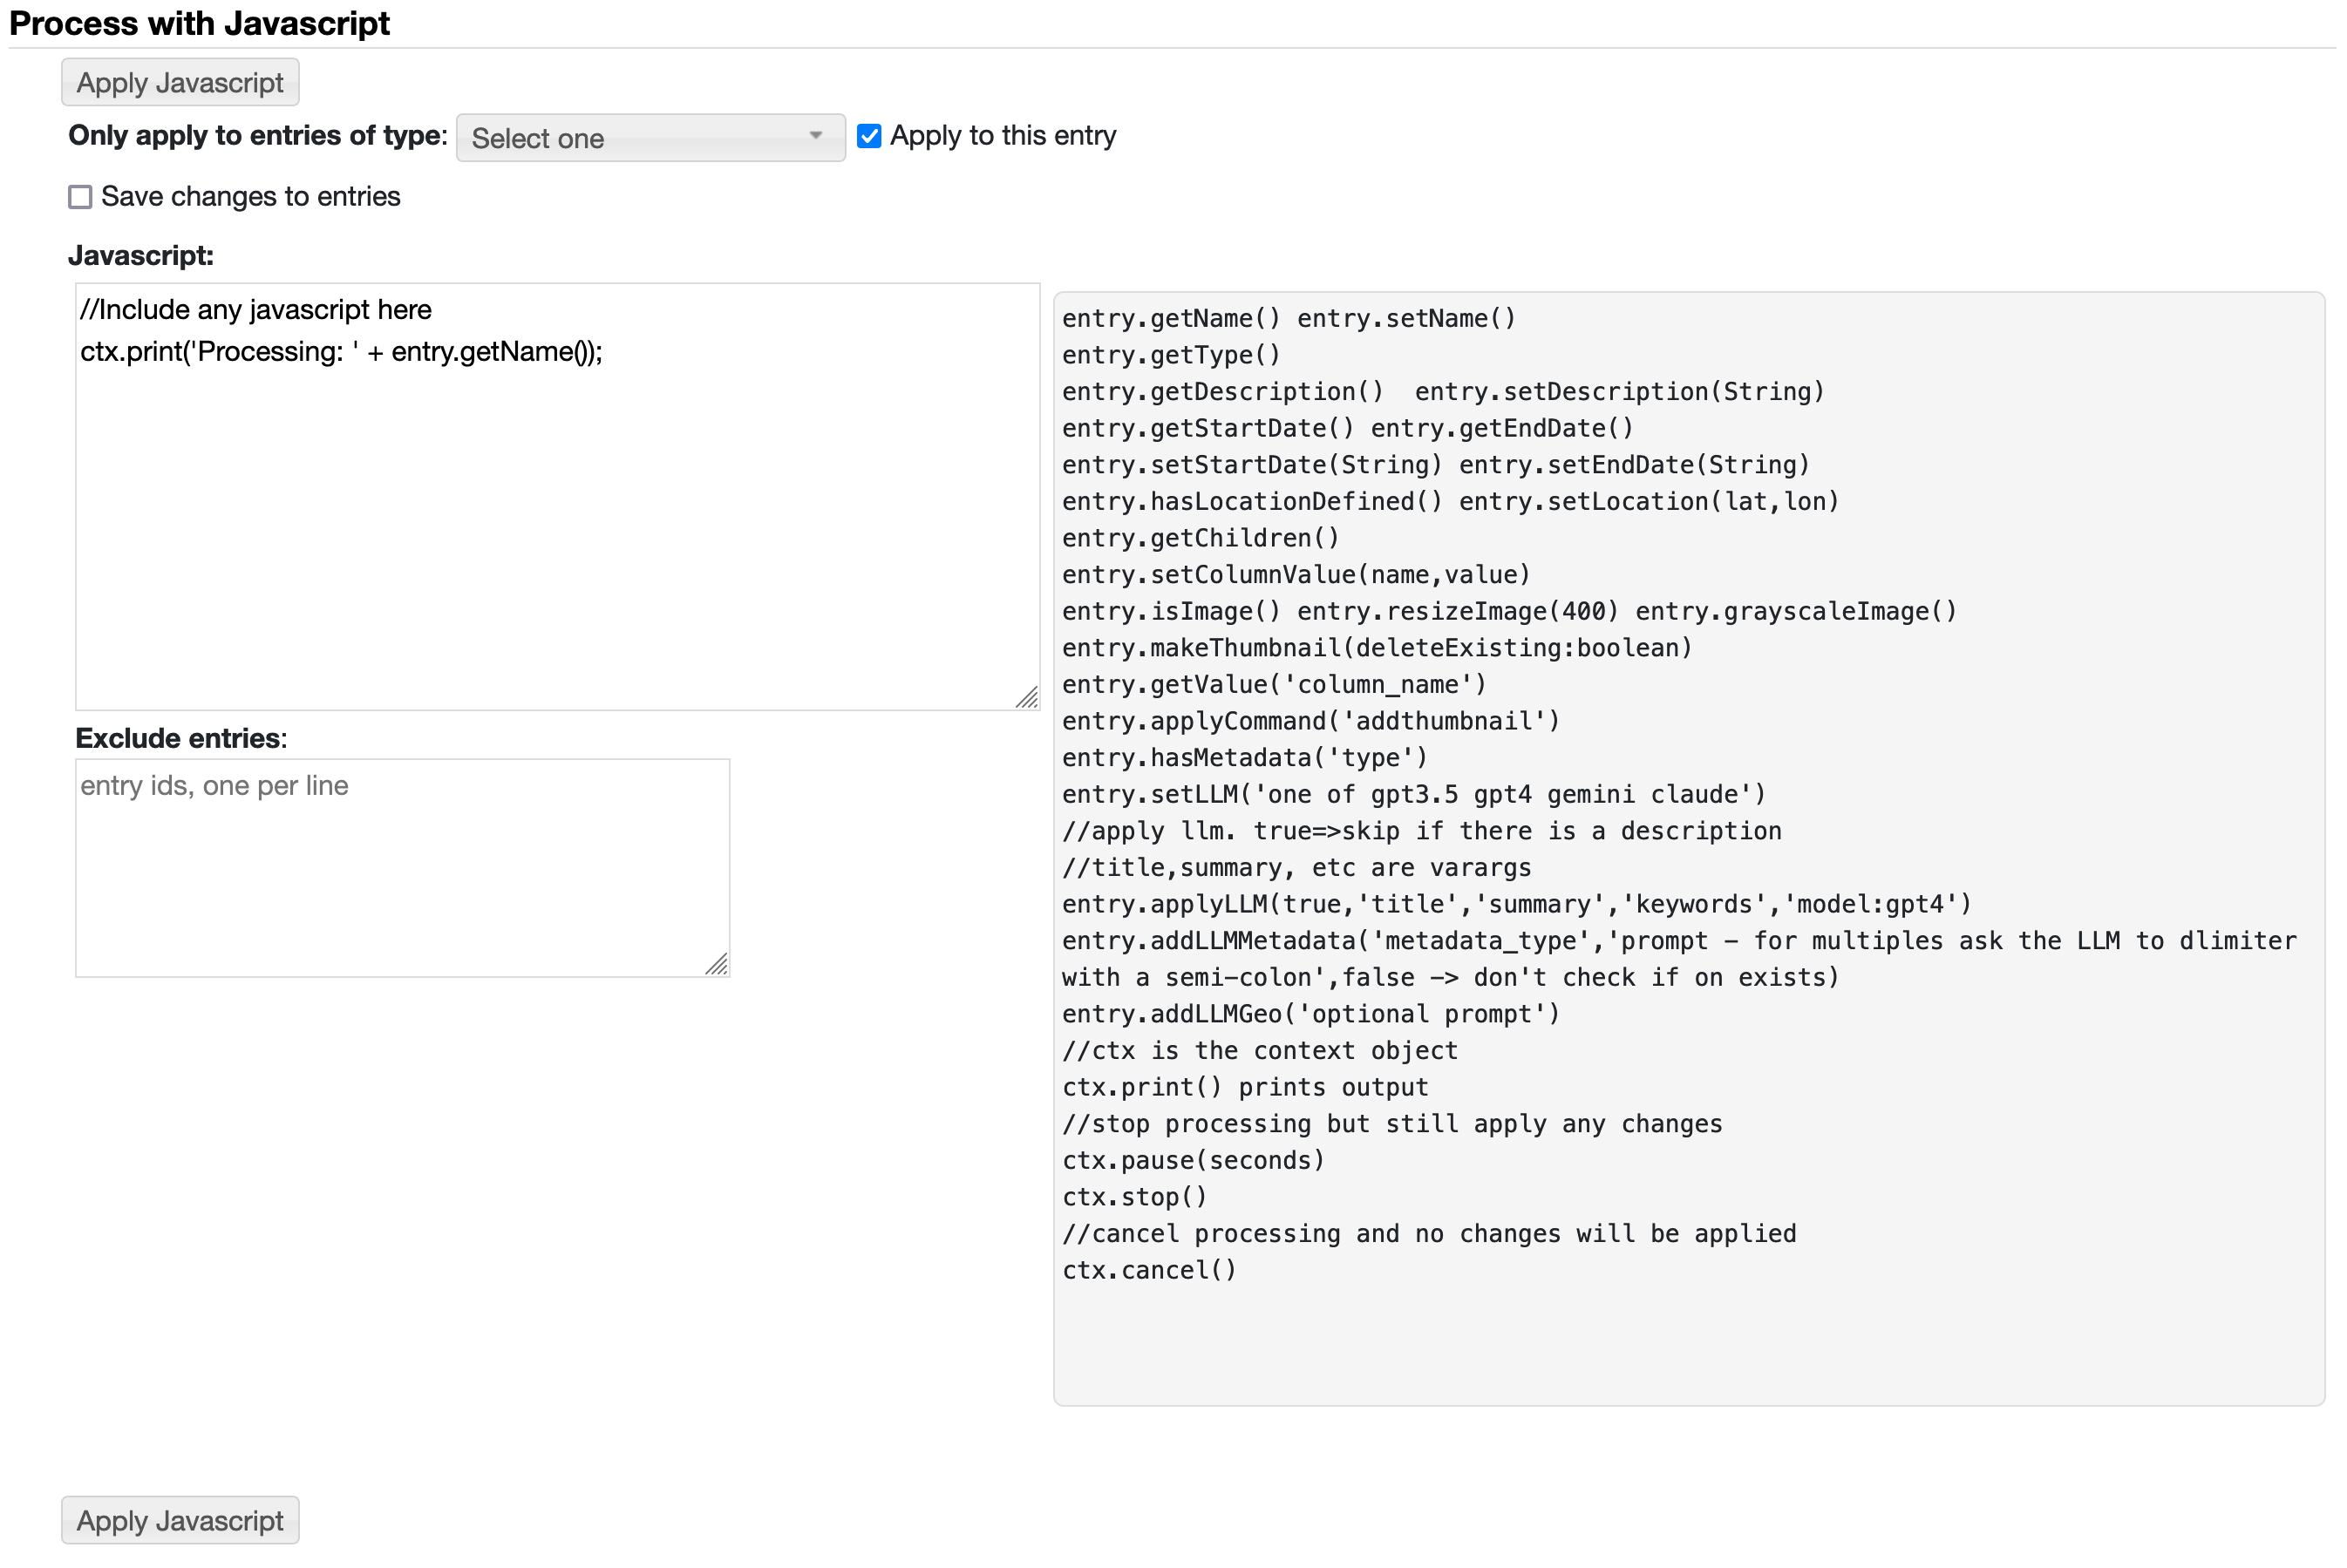Click the 'Only apply to entries of type' label
Screen dimensions: 2347x1568
coord(258,136)
